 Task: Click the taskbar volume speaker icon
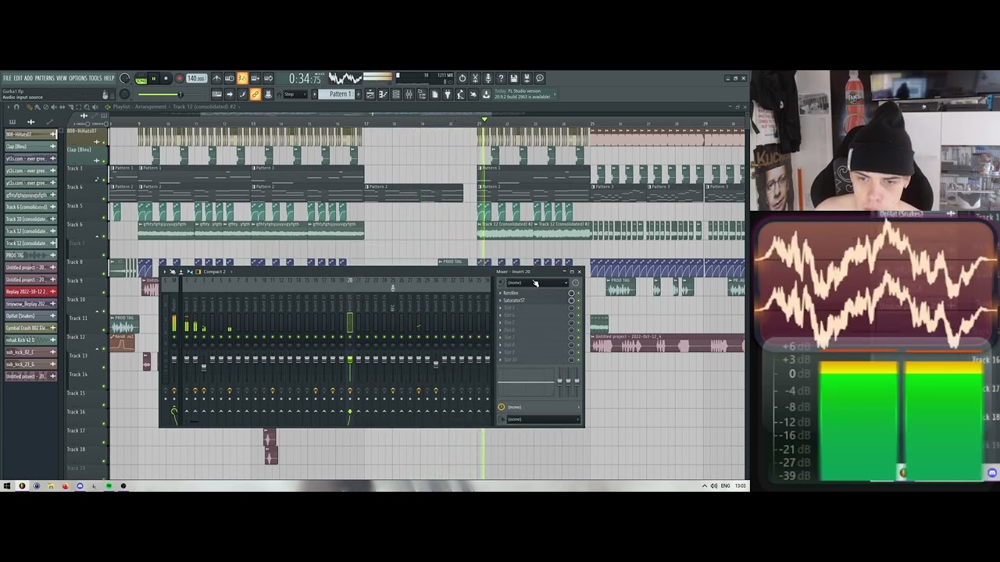tap(713, 486)
